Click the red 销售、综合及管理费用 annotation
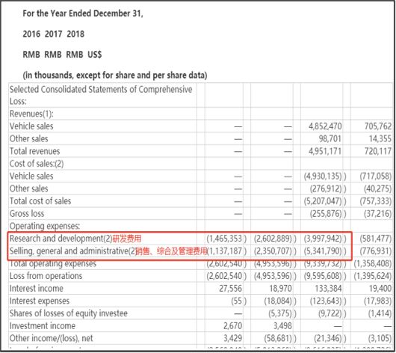The image size is (396, 353). (171, 251)
